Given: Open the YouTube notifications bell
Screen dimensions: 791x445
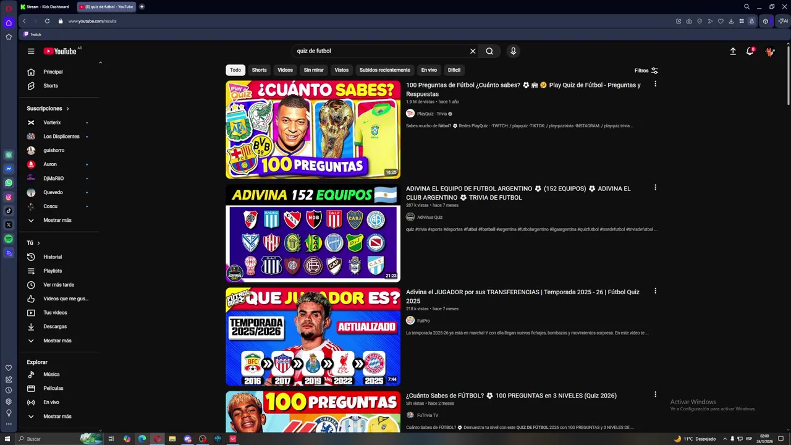Looking at the screenshot, I should 750,51.
